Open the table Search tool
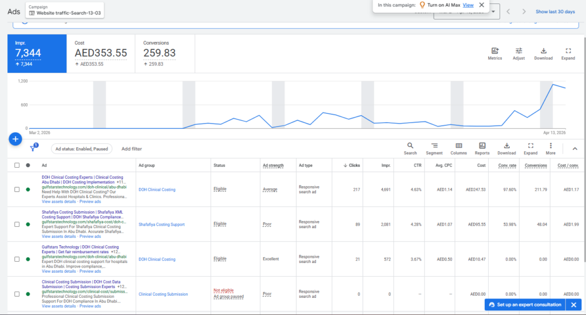Screen dimensions: 586x315 [410, 148]
